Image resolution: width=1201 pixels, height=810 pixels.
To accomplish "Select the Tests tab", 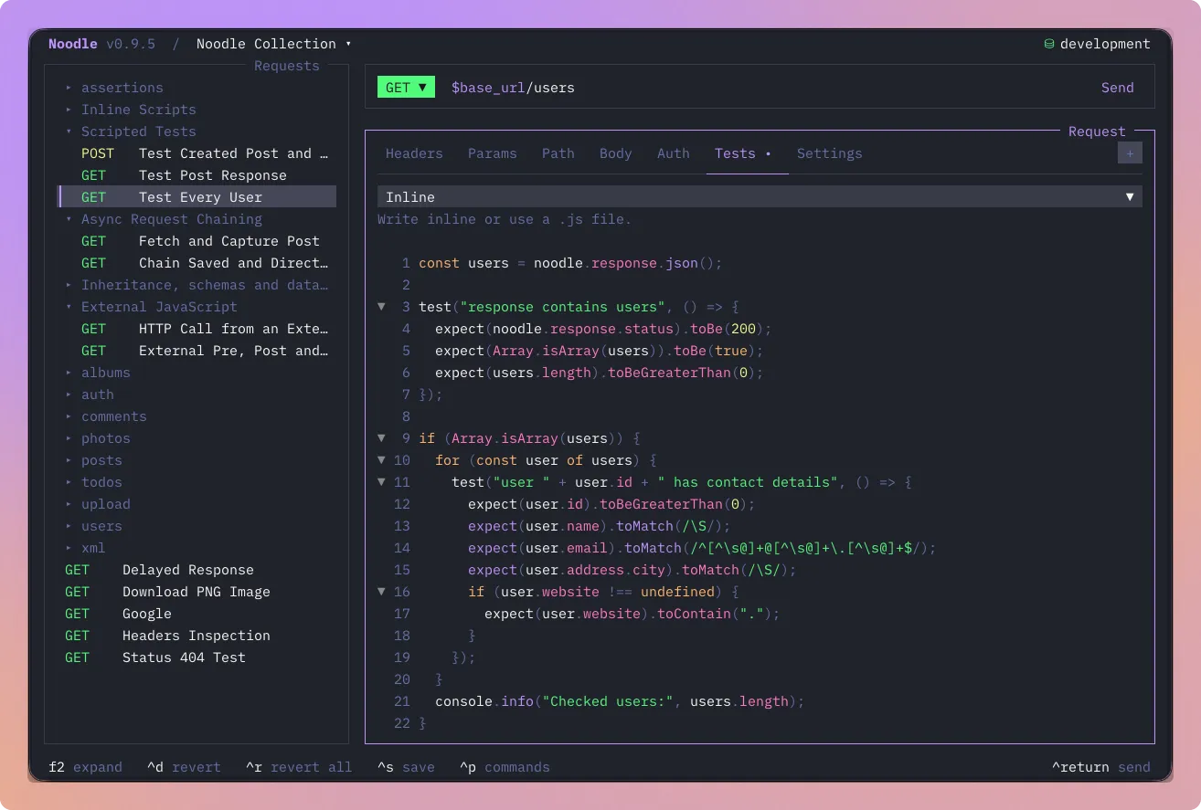I will tap(743, 153).
